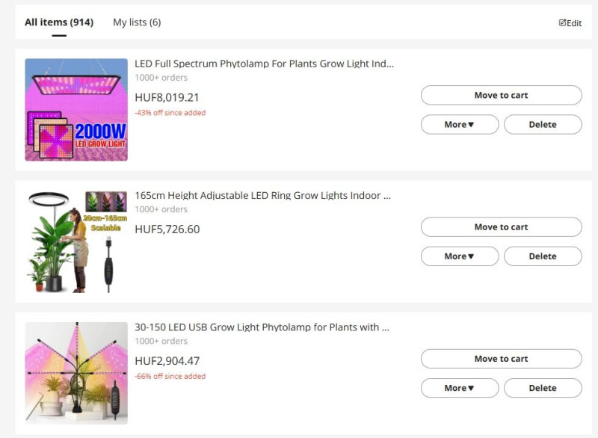Move the 2000W LED Phytolamp to cart
The width and height of the screenshot is (598, 438).
(501, 96)
